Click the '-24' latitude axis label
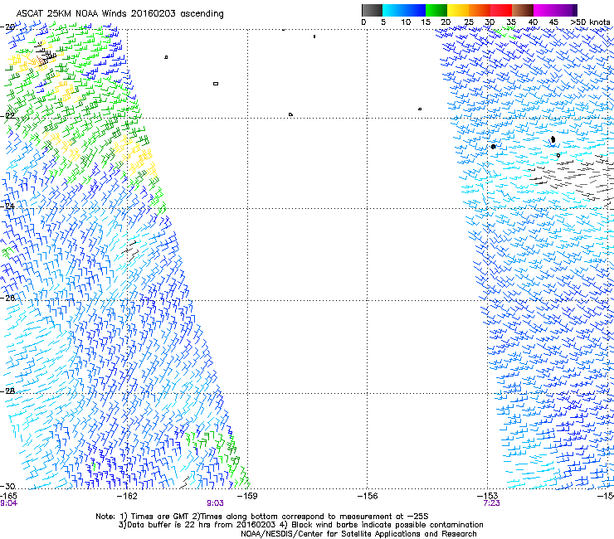The image size is (614, 539). coord(7,206)
